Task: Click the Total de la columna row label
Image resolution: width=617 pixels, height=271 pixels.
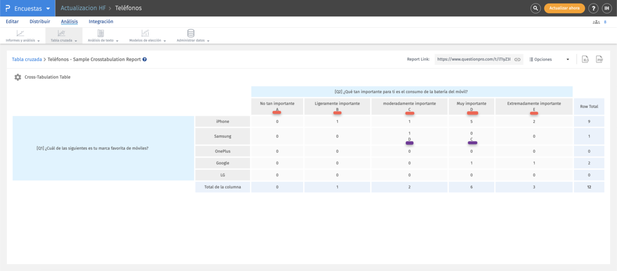Action: (223, 187)
